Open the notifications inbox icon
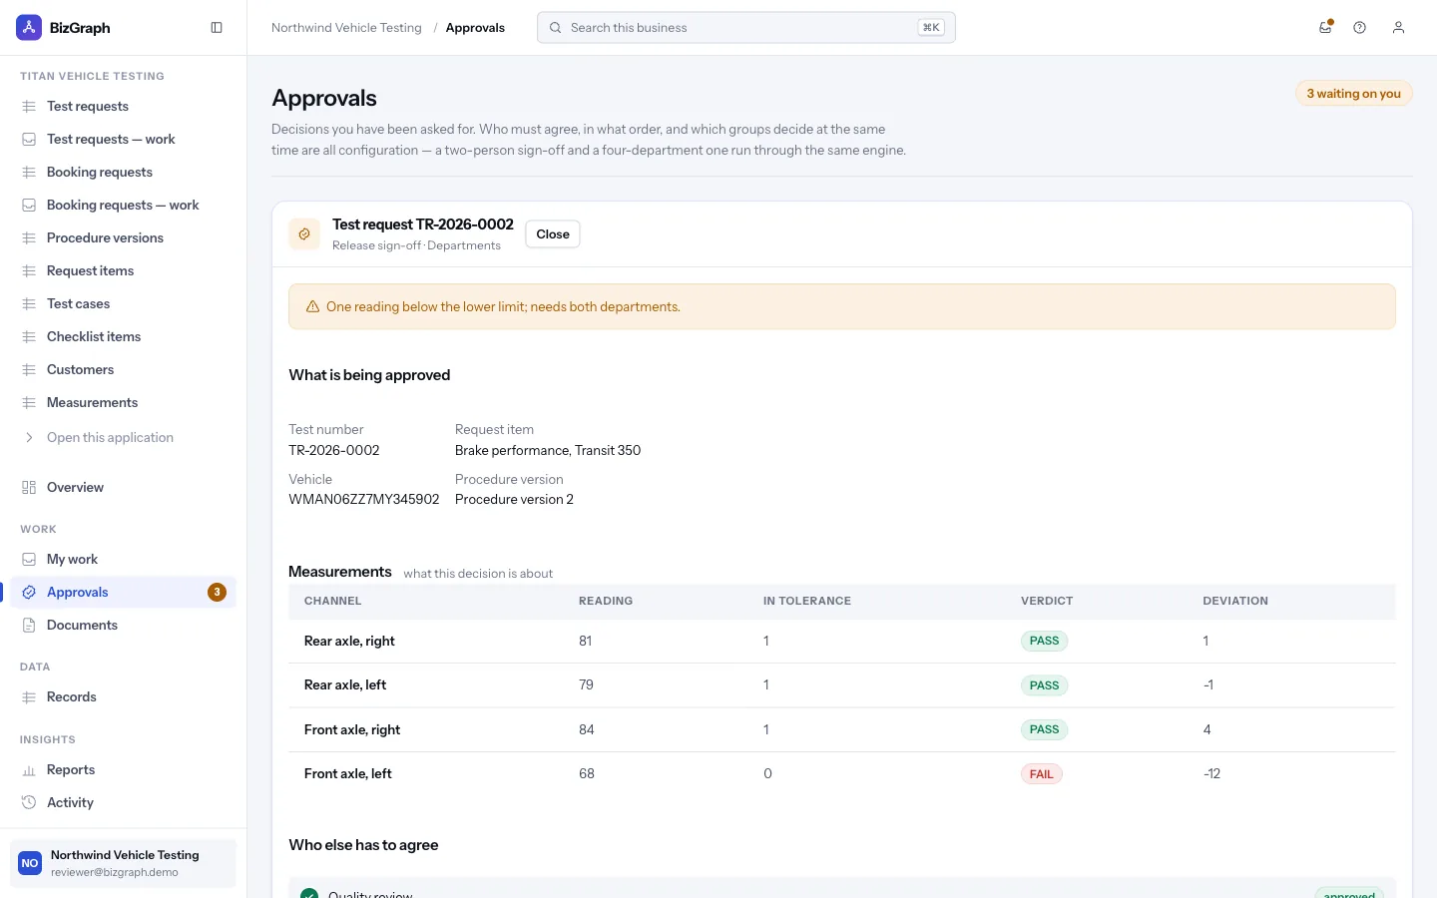 coord(1325,28)
